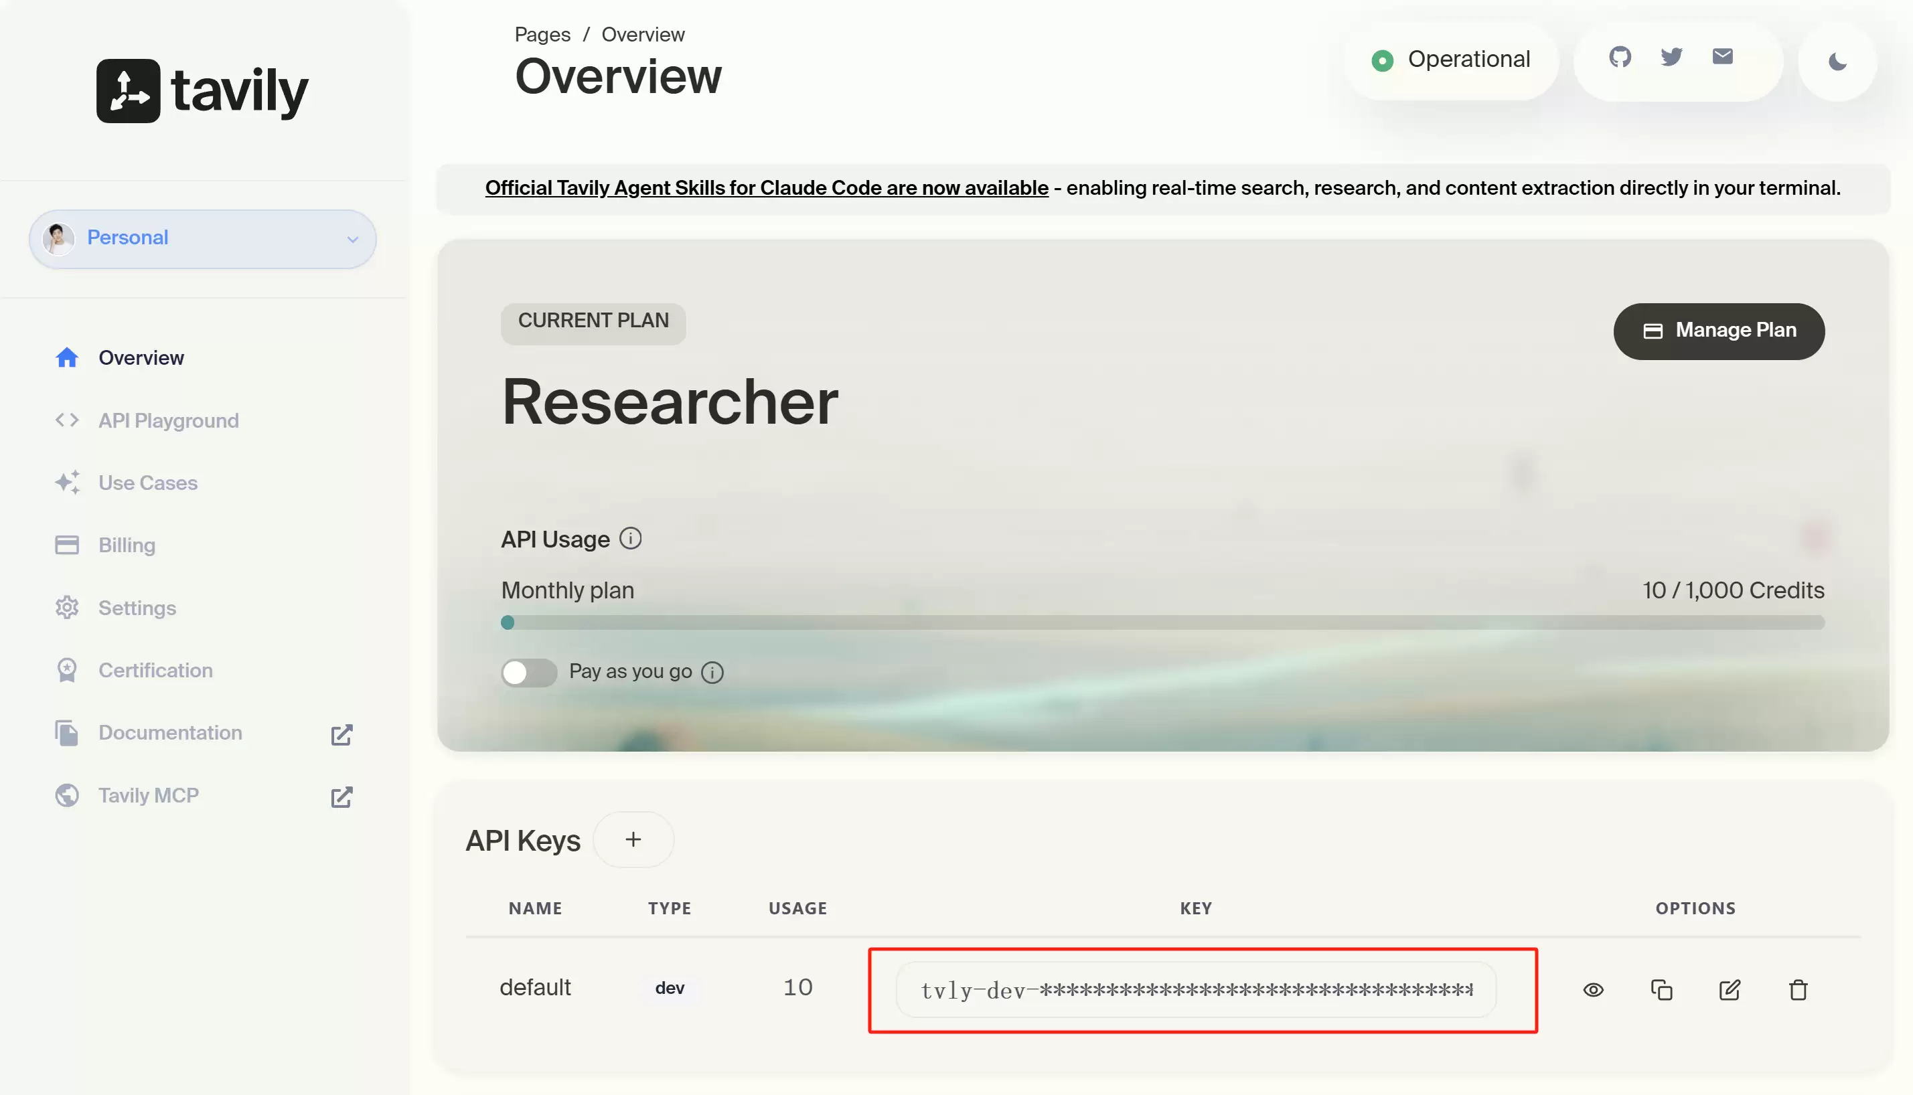The width and height of the screenshot is (1913, 1095).
Task: Click the usage value "10" cell
Action: pos(797,987)
